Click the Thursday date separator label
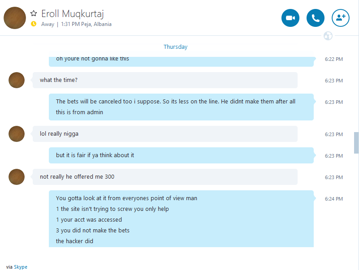 pyautogui.click(x=175, y=47)
